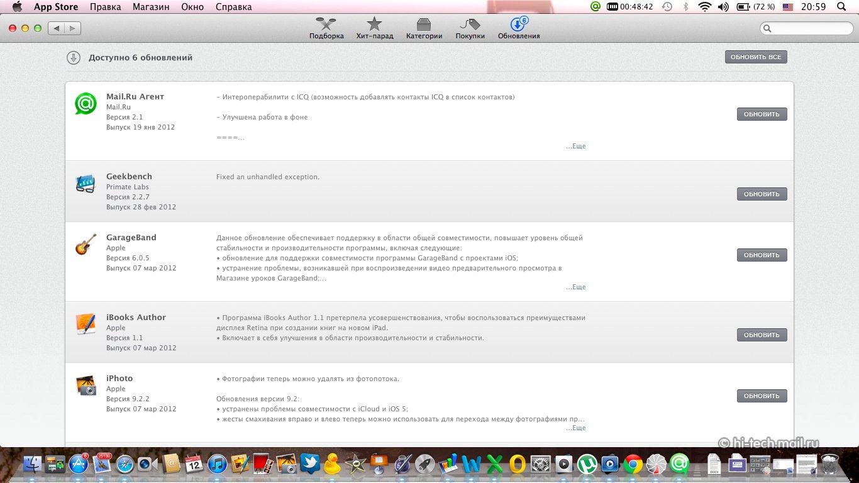The width and height of the screenshot is (859, 483).
Task: Click the iPhoto app icon
Action: click(86, 385)
